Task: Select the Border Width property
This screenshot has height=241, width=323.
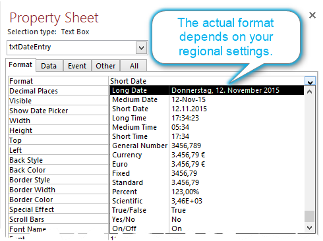Action: [58, 190]
